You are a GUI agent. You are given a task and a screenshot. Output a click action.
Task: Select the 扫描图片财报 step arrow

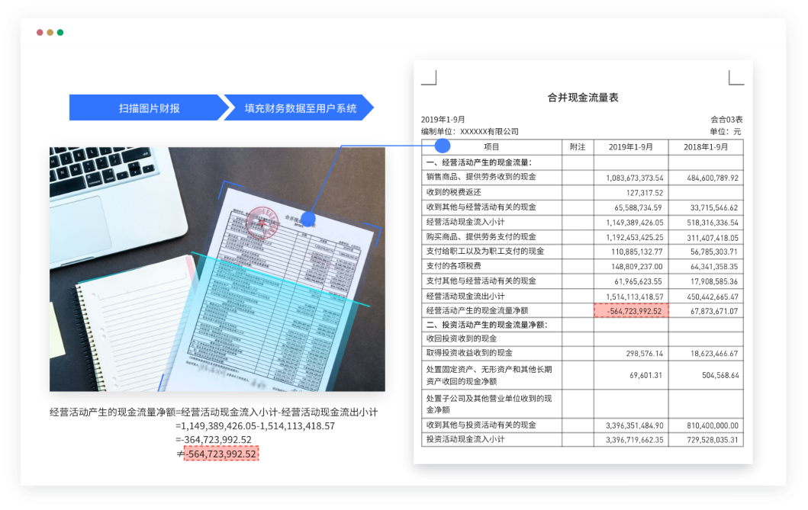pyautogui.click(x=145, y=108)
